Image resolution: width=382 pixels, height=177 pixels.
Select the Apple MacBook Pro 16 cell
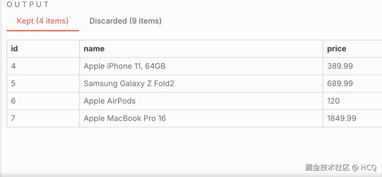(201, 118)
